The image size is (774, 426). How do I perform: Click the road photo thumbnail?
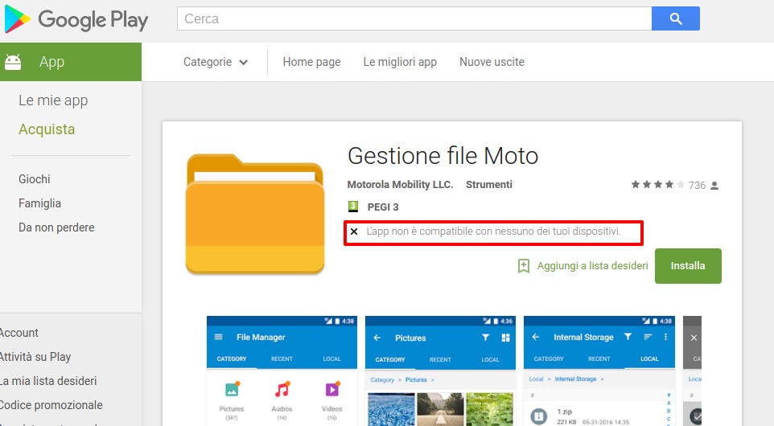click(440, 410)
